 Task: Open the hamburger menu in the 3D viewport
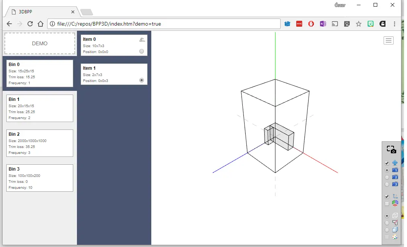tap(388, 40)
